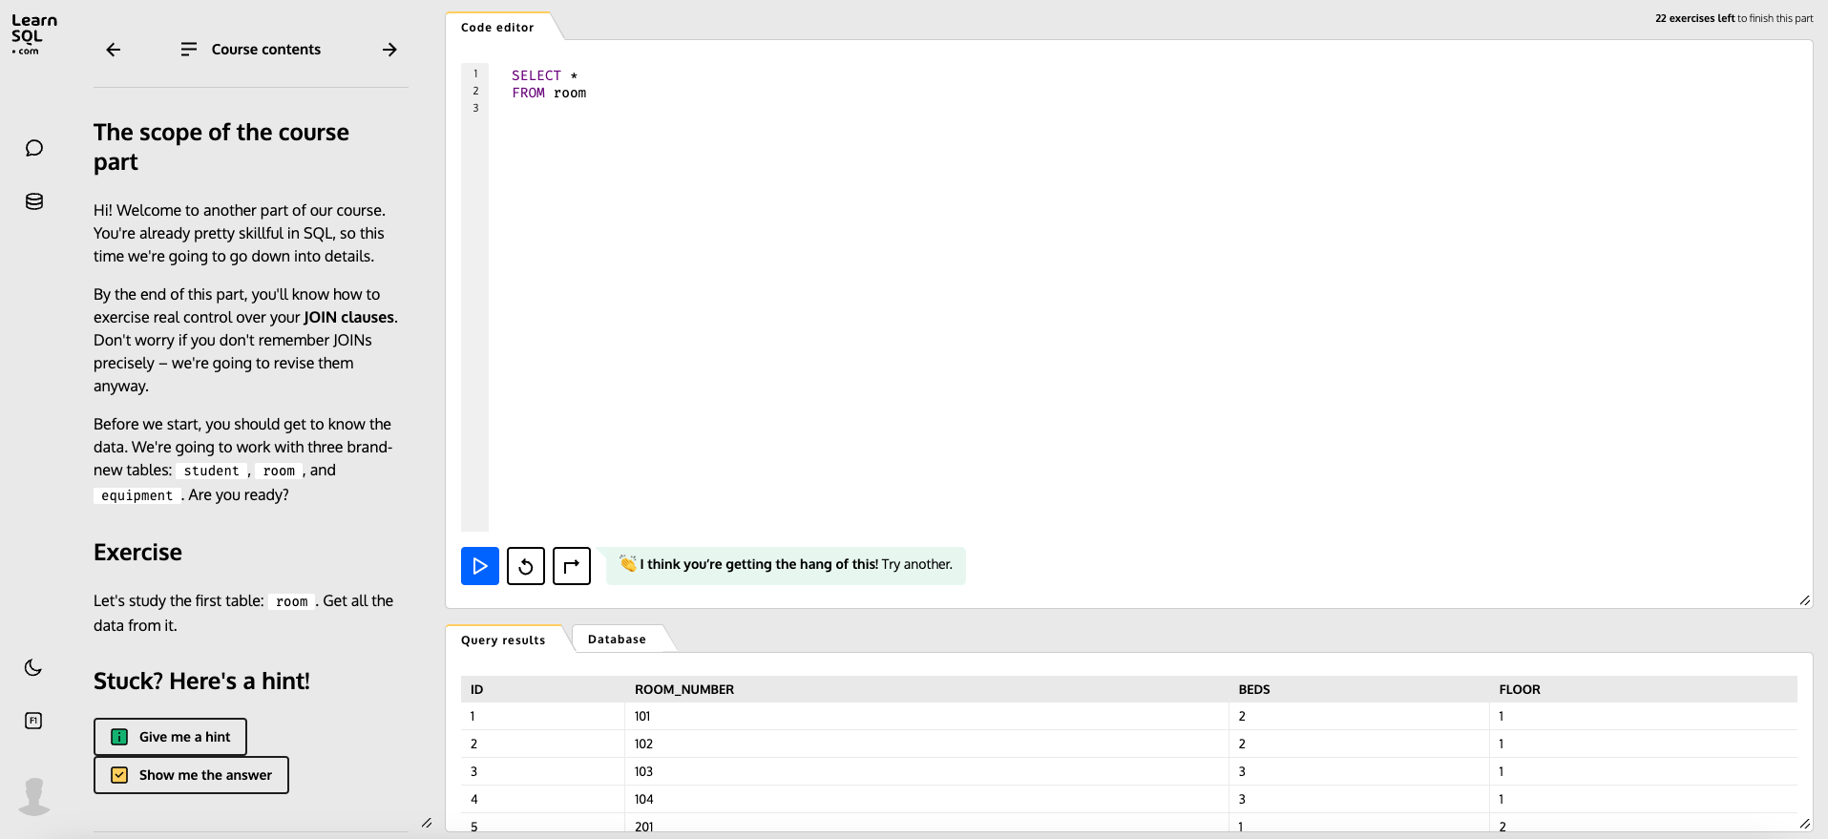Run the query with the play button
This screenshot has height=839, width=1828.
point(480,566)
